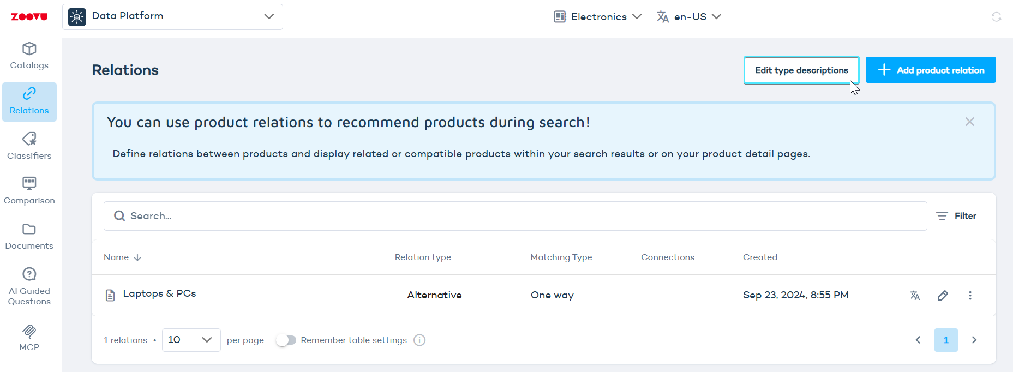Image resolution: width=1013 pixels, height=372 pixels.
Task: Click the Search input field
Action: (x=515, y=216)
